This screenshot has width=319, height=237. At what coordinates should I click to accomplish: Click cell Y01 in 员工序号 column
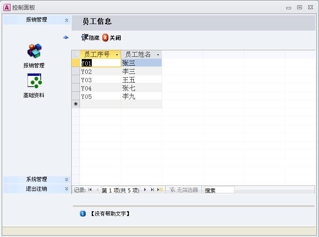point(101,63)
